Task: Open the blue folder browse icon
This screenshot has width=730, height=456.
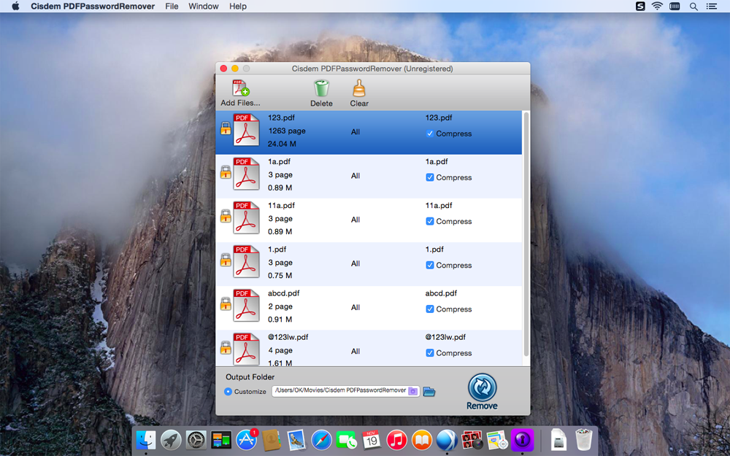Action: (429, 391)
